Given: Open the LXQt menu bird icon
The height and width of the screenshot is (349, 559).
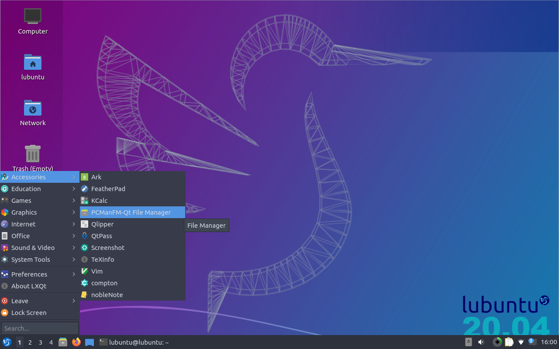Looking at the screenshot, I should click(x=7, y=342).
